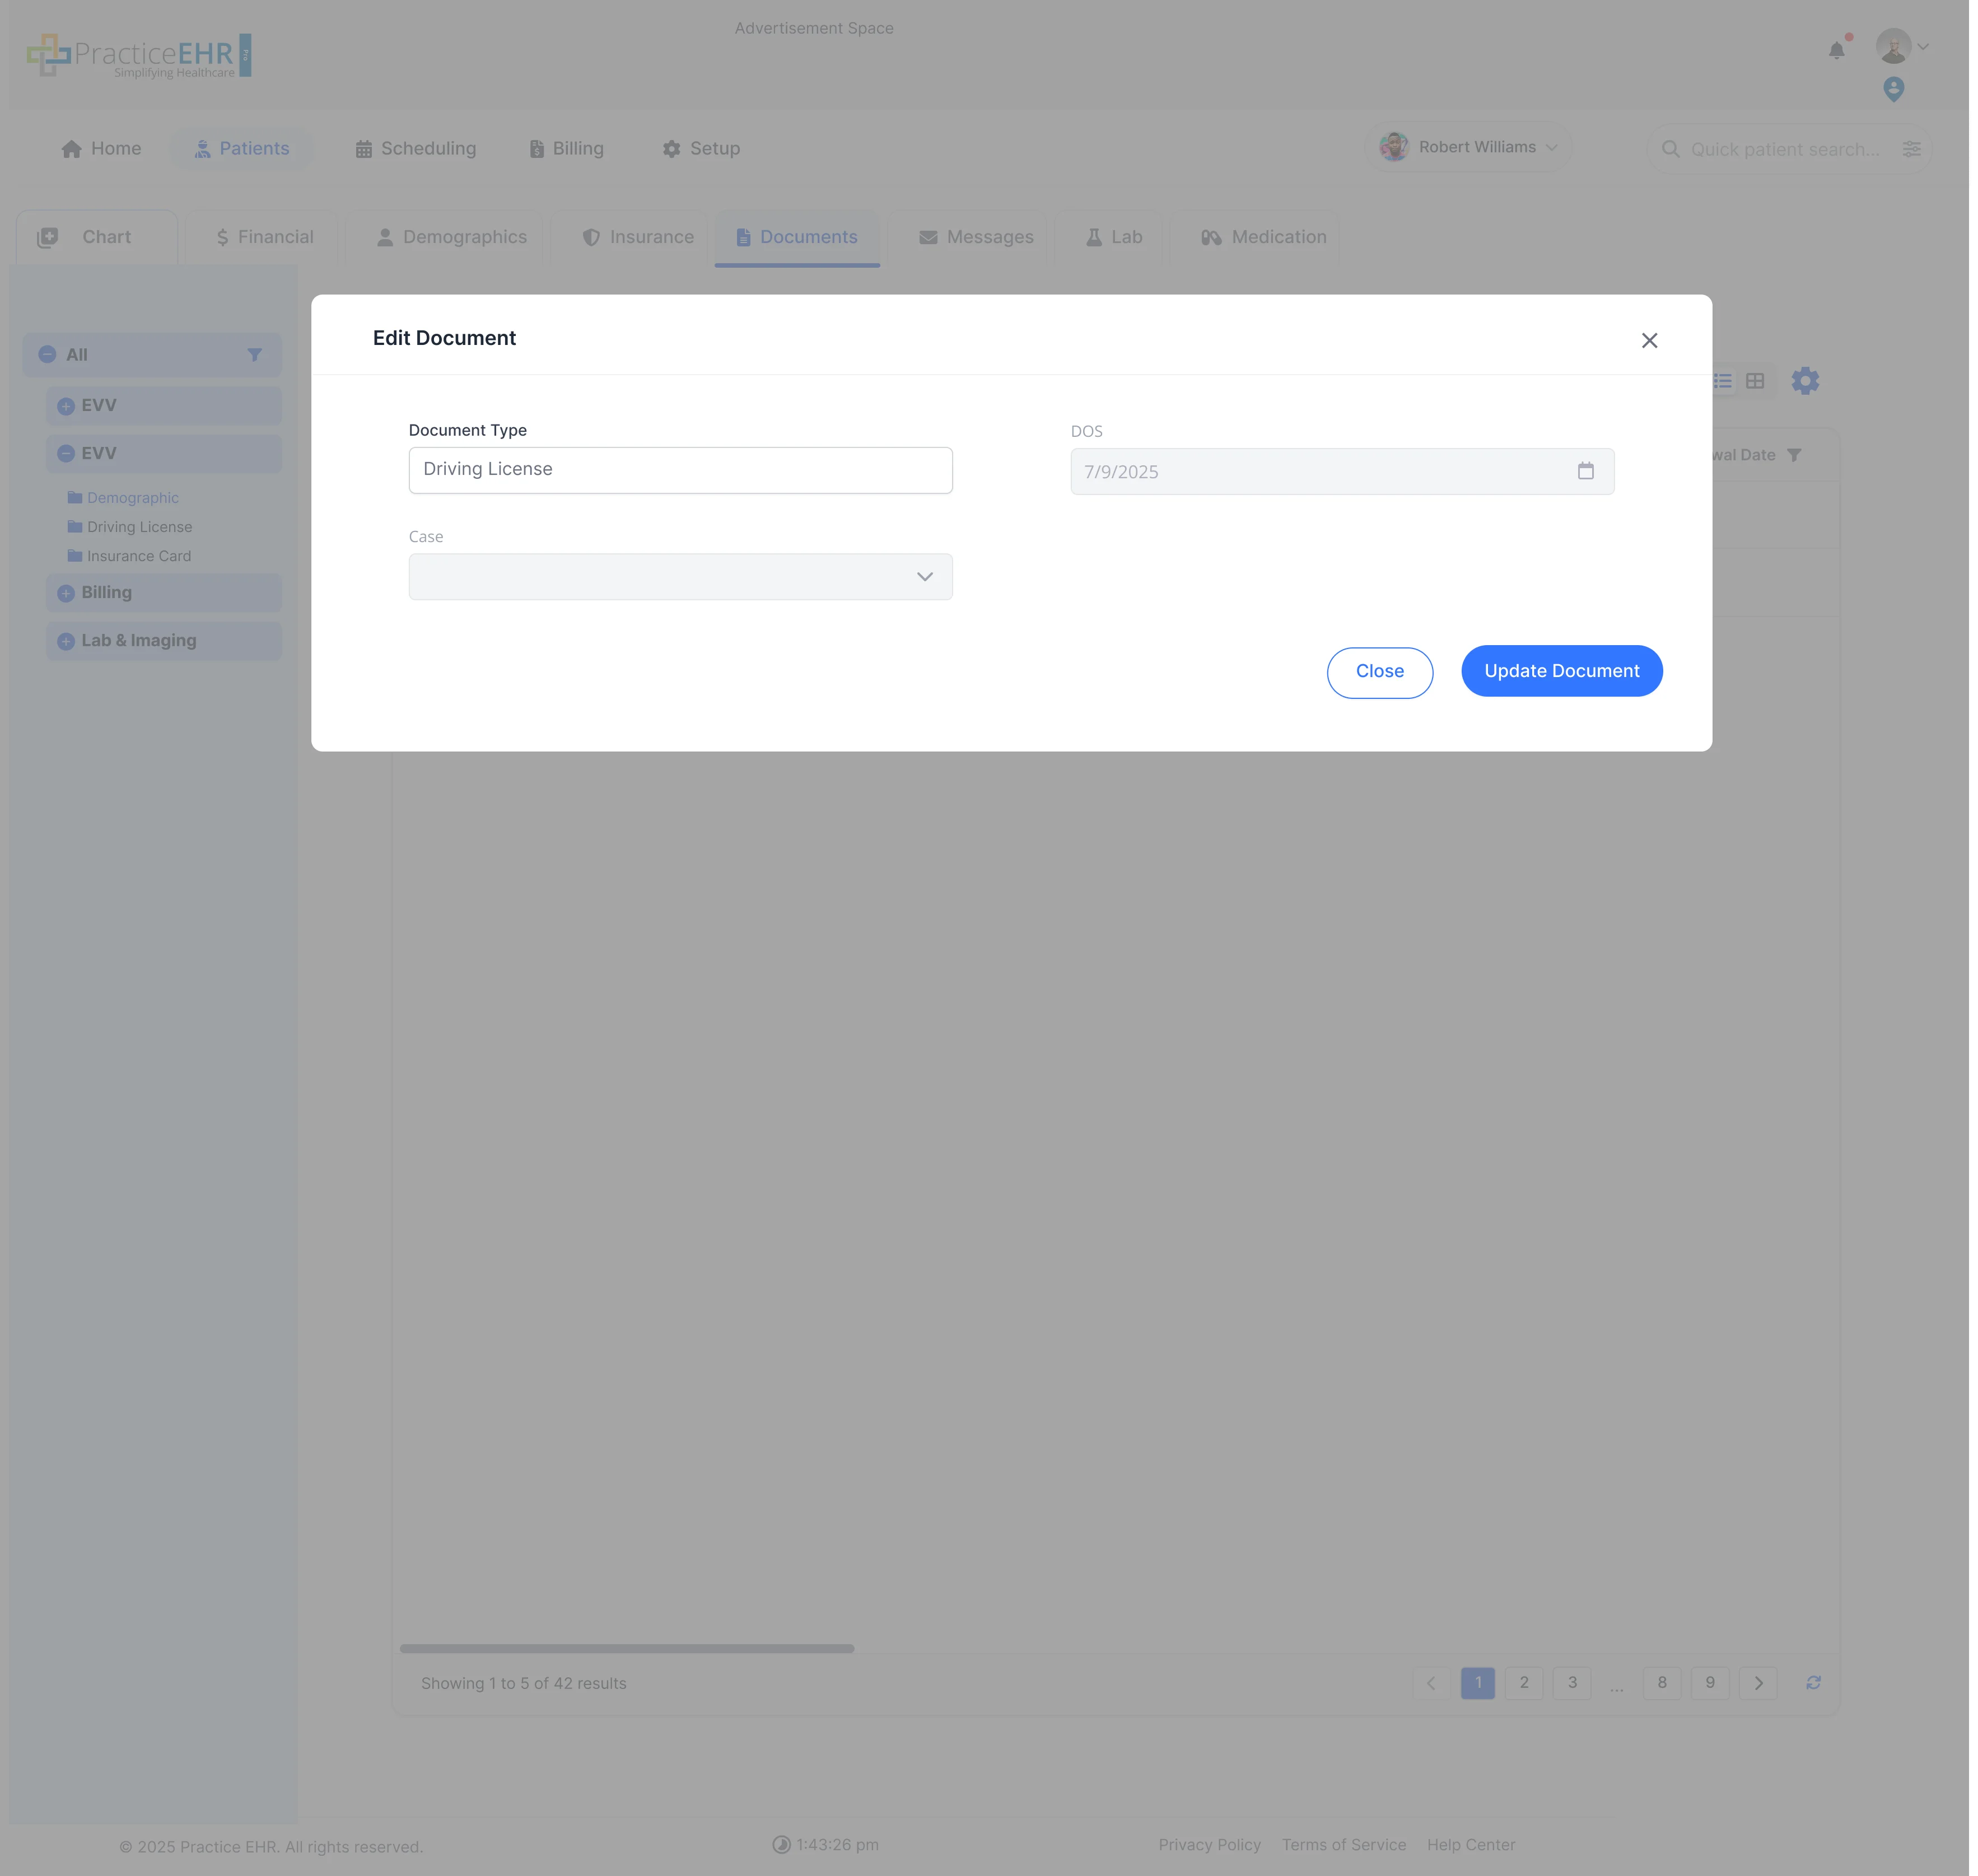Open the Scheduling menu
Screen dimensions: 1978x1876
pos(416,149)
